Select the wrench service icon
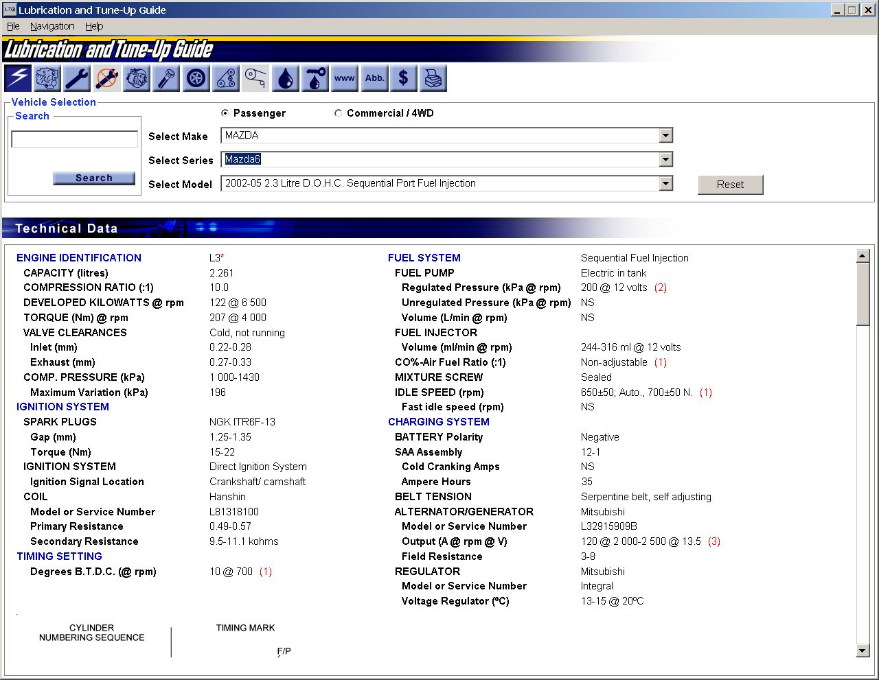This screenshot has width=879, height=680. [77, 78]
